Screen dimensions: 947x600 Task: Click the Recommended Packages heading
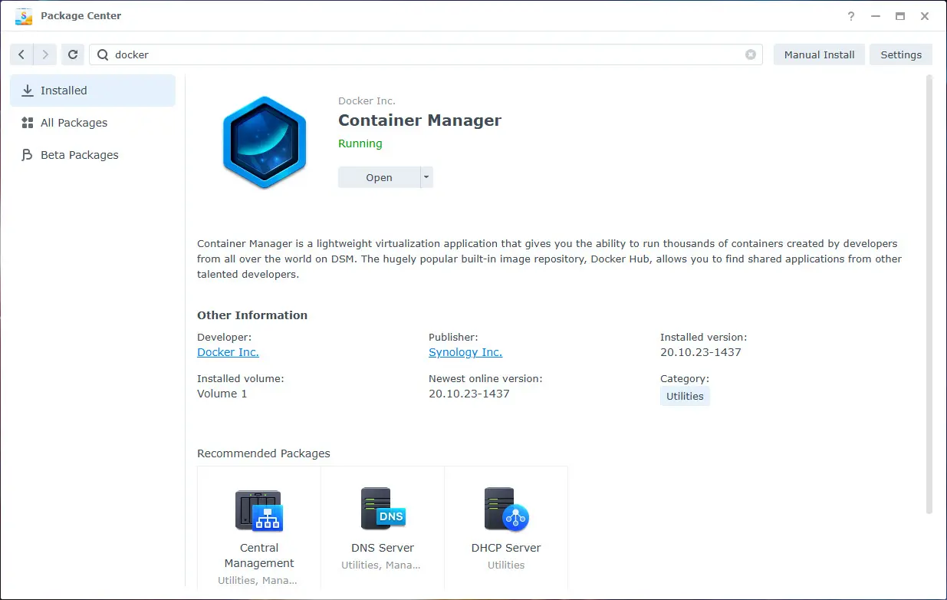(x=264, y=453)
